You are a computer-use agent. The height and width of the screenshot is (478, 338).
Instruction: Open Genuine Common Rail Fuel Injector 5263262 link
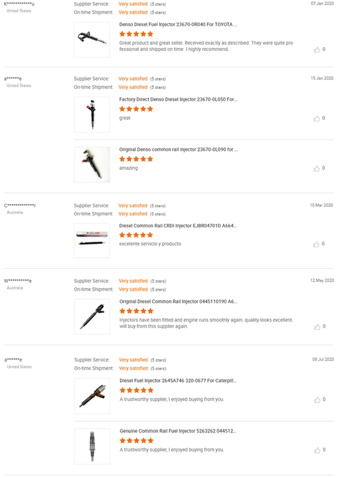pos(178,431)
